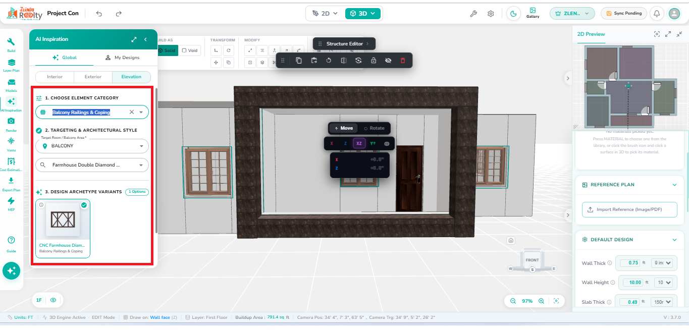Click the Wall Height value field

pyautogui.click(x=632, y=283)
